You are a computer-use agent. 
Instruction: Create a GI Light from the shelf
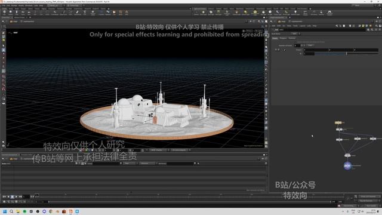point(270,12)
